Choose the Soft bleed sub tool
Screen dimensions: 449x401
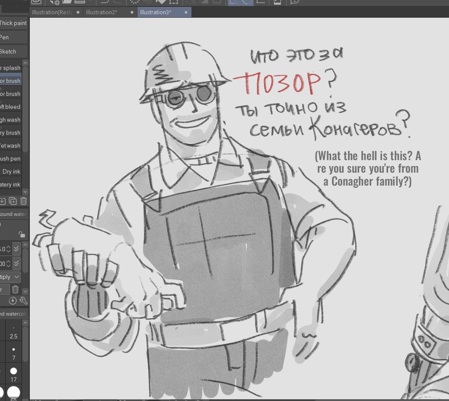(11, 107)
